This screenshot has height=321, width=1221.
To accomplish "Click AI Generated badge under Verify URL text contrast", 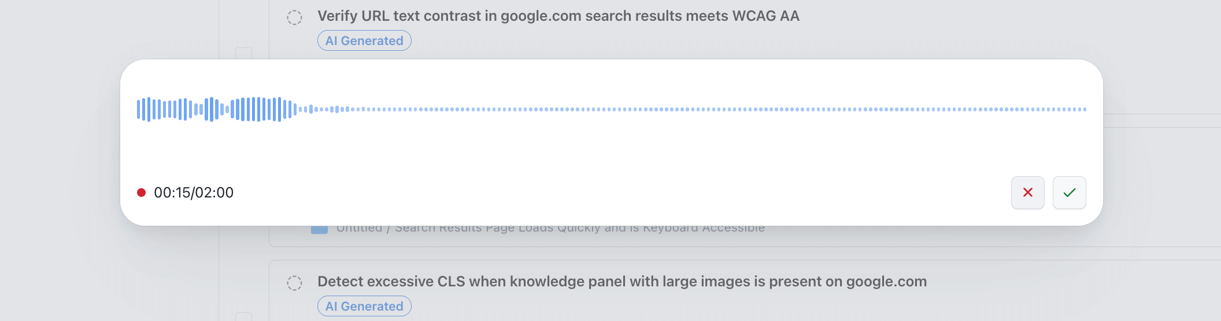I will [x=364, y=40].
